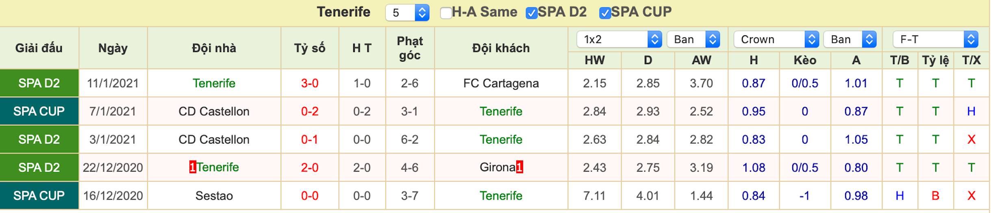Click the Đội khách column header
991x213 pixels.
point(501,48)
